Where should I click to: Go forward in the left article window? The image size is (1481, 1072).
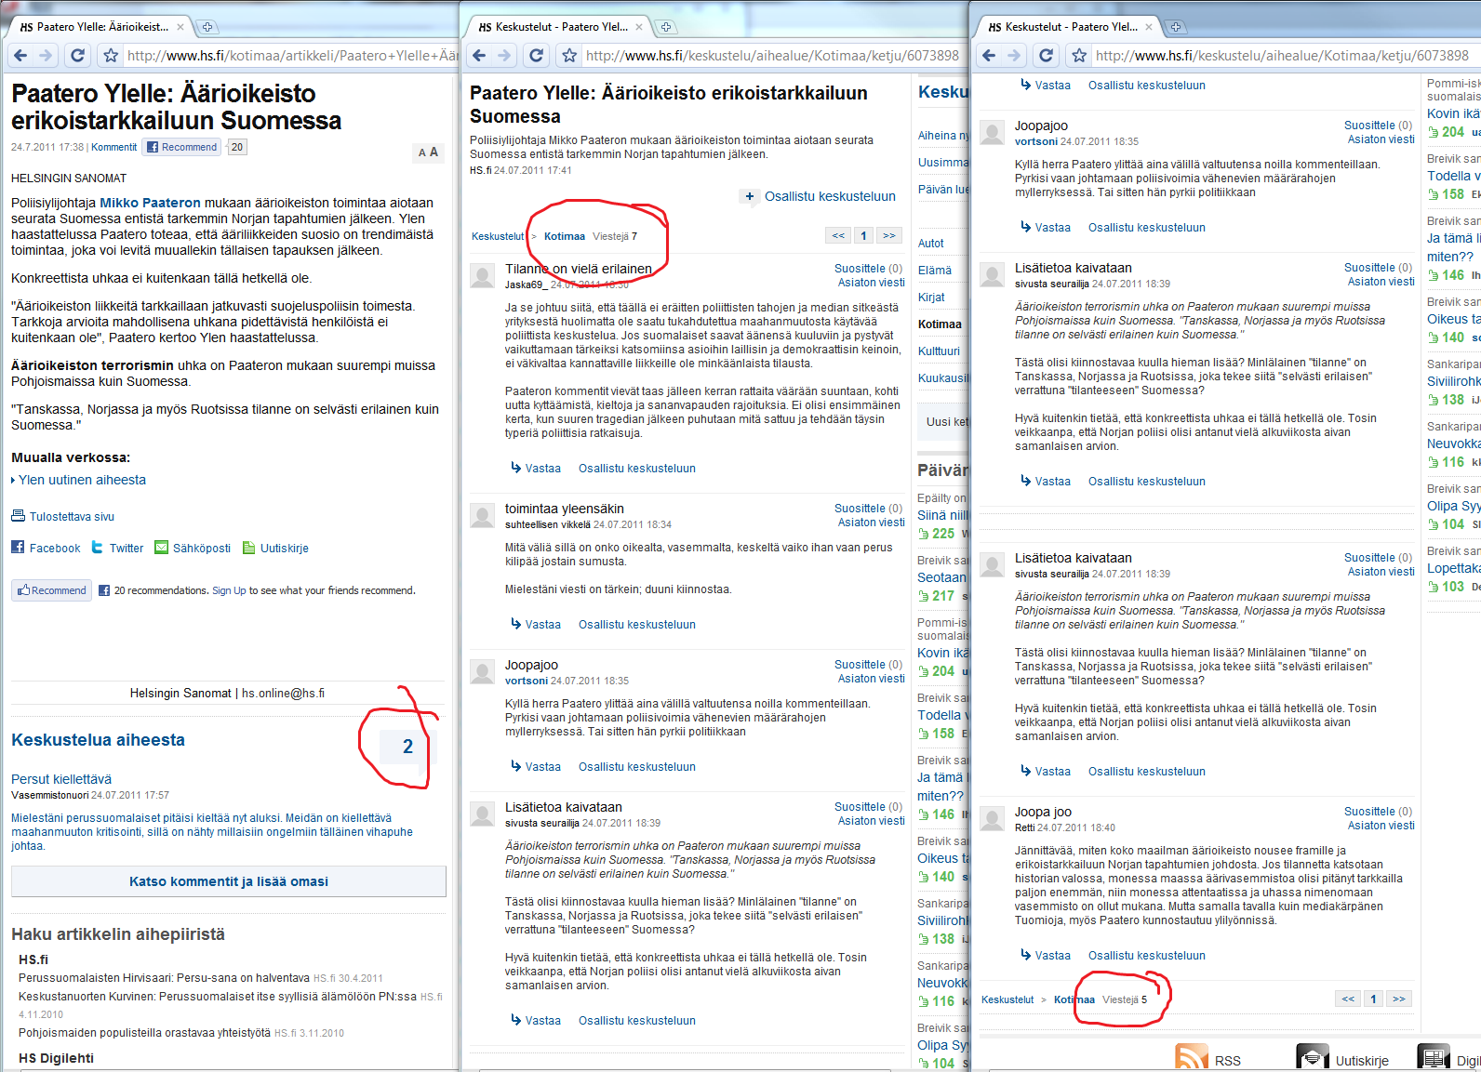pos(46,56)
